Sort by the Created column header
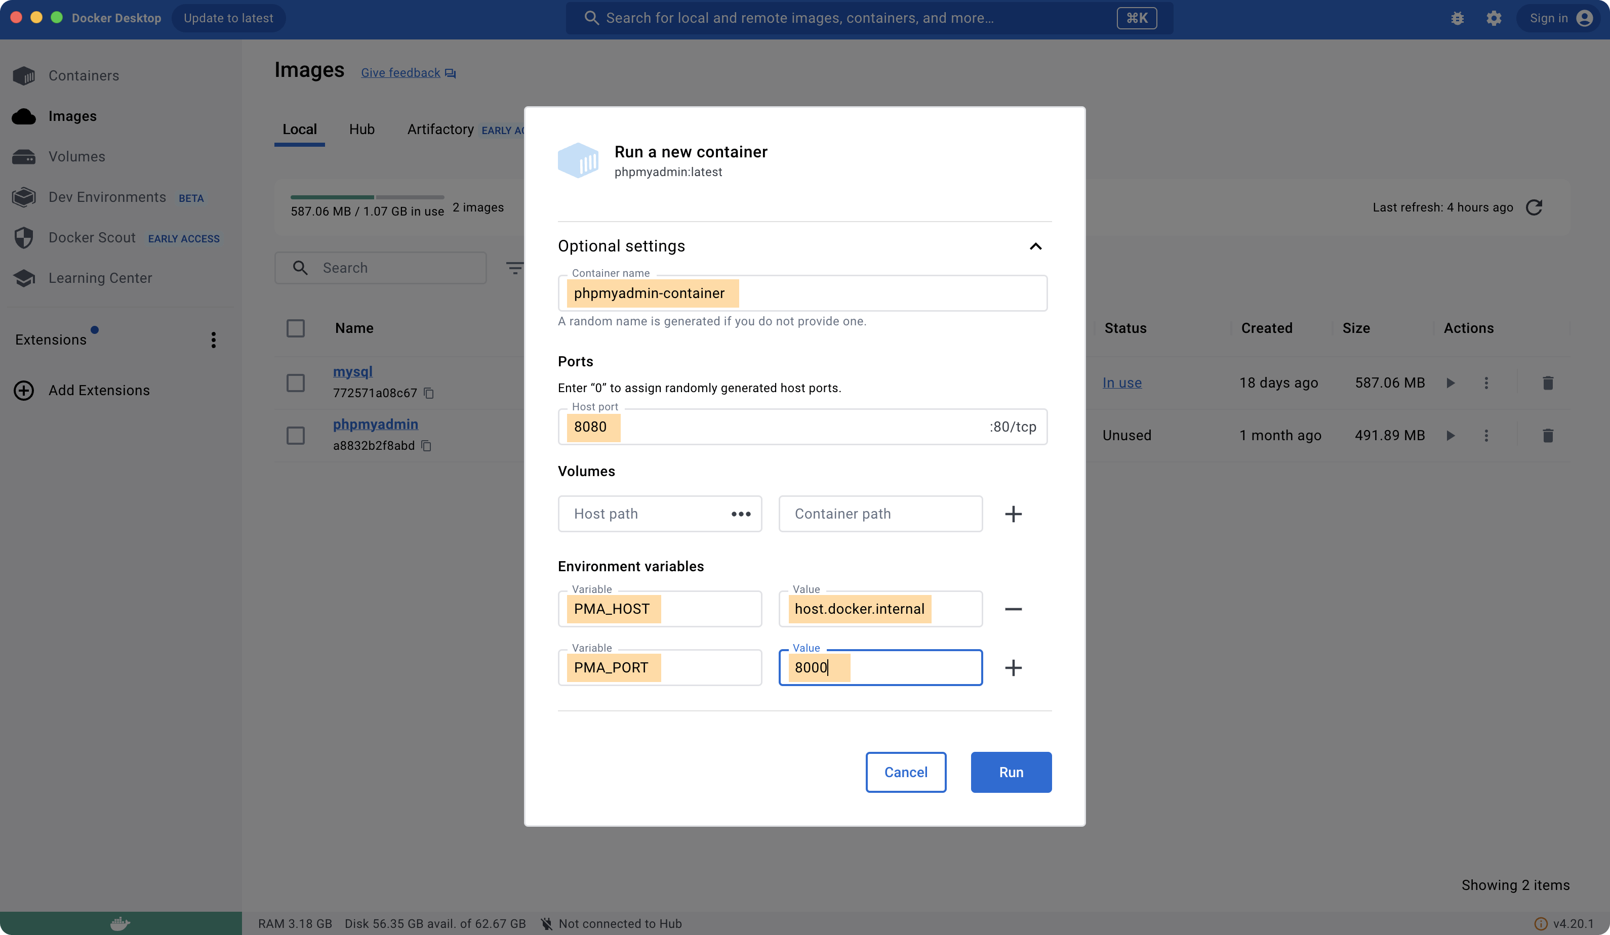This screenshot has height=935, width=1610. click(x=1266, y=328)
